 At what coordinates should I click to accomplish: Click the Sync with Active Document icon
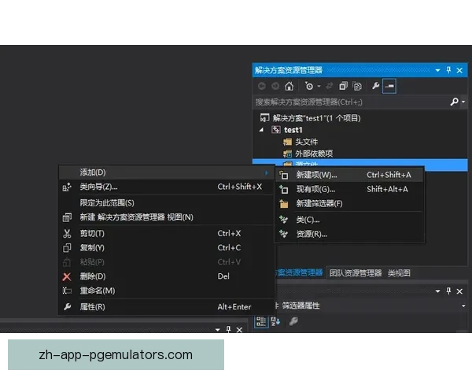pos(330,86)
